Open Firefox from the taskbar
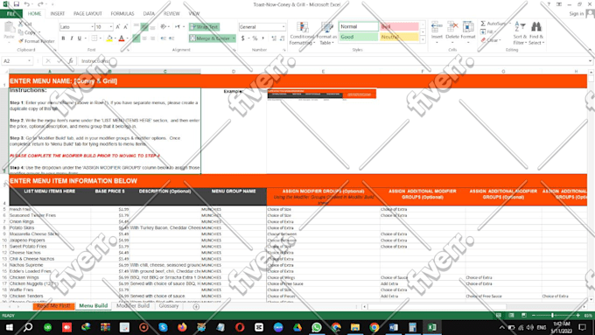This screenshot has height=335, width=595. tap(182, 327)
